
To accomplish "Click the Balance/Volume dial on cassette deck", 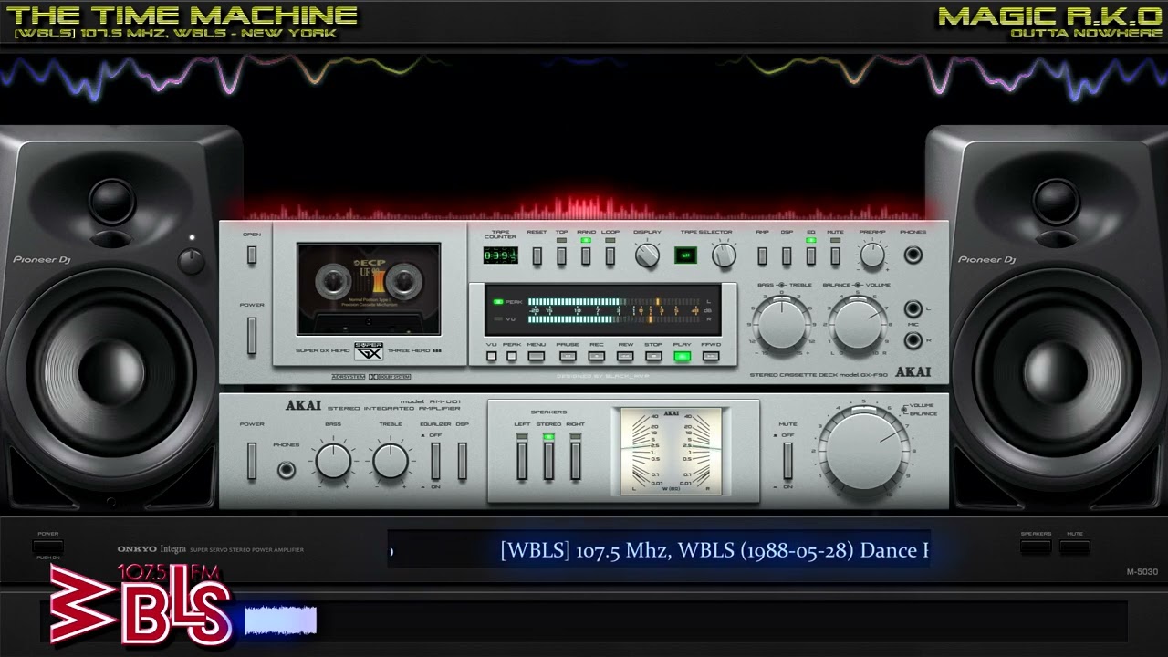I will pos(858,324).
